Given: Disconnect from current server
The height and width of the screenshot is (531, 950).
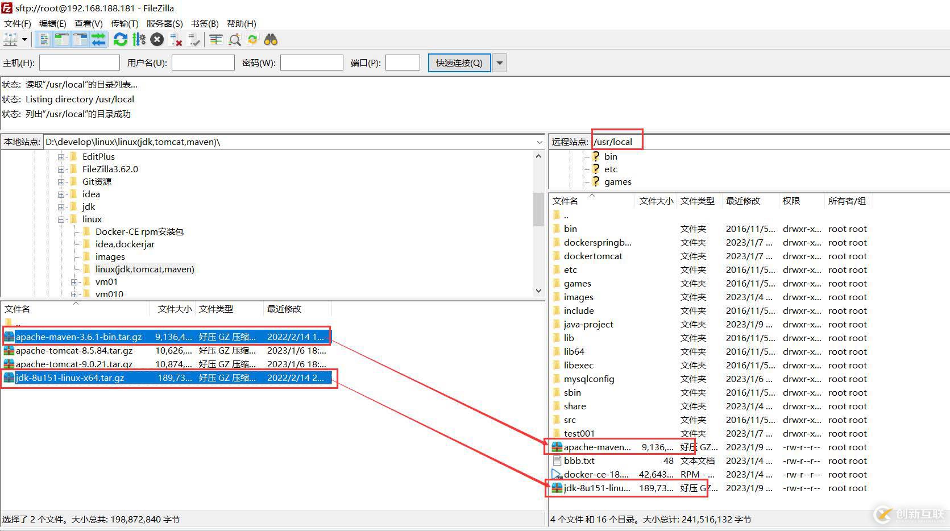Looking at the screenshot, I should (176, 40).
